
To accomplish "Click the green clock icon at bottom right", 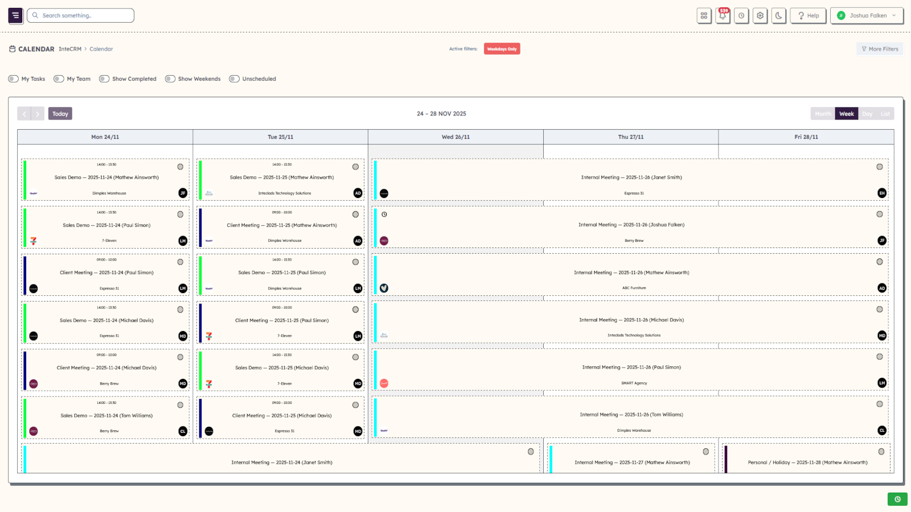I will pos(897,499).
